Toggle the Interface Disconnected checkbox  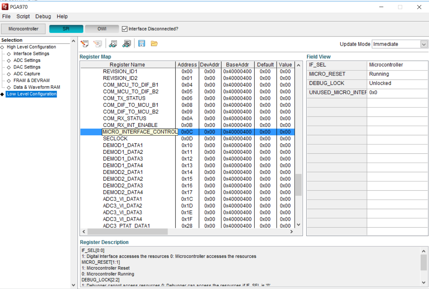tap(125, 29)
